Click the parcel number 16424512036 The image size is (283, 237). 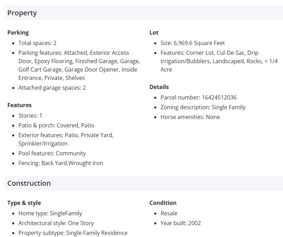(x=219, y=97)
